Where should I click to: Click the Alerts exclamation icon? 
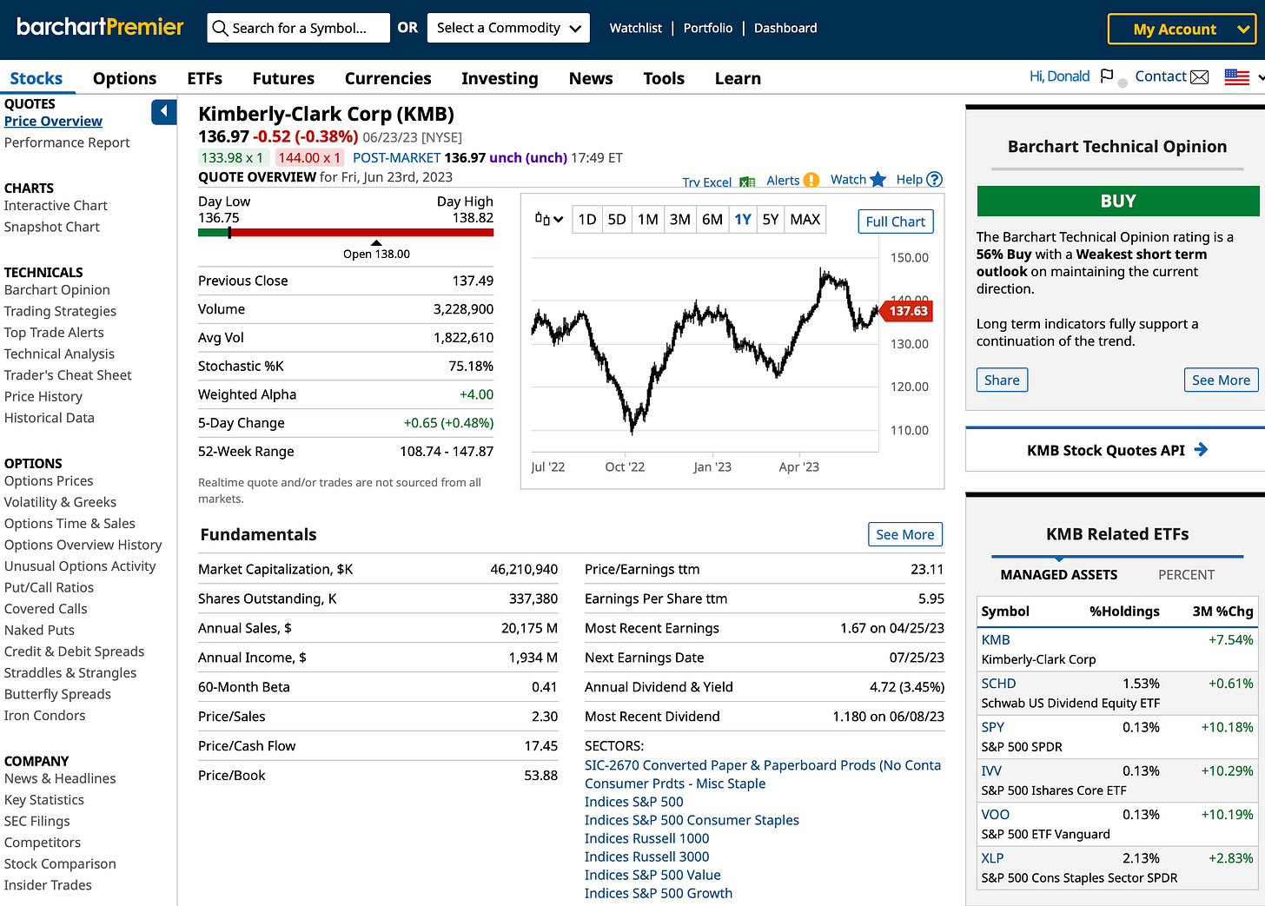pyautogui.click(x=811, y=180)
